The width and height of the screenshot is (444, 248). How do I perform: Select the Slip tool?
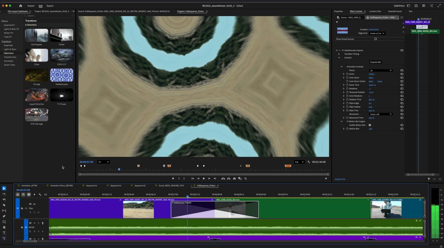pos(4,211)
